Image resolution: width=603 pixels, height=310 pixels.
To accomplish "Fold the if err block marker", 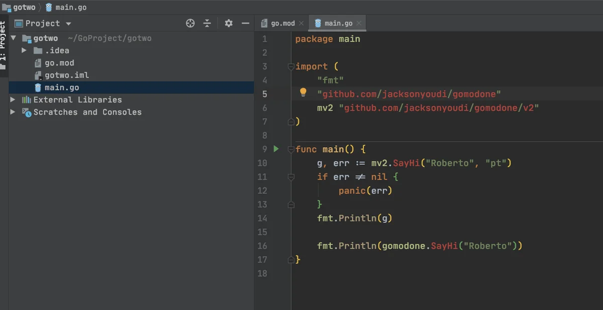I will (x=290, y=177).
